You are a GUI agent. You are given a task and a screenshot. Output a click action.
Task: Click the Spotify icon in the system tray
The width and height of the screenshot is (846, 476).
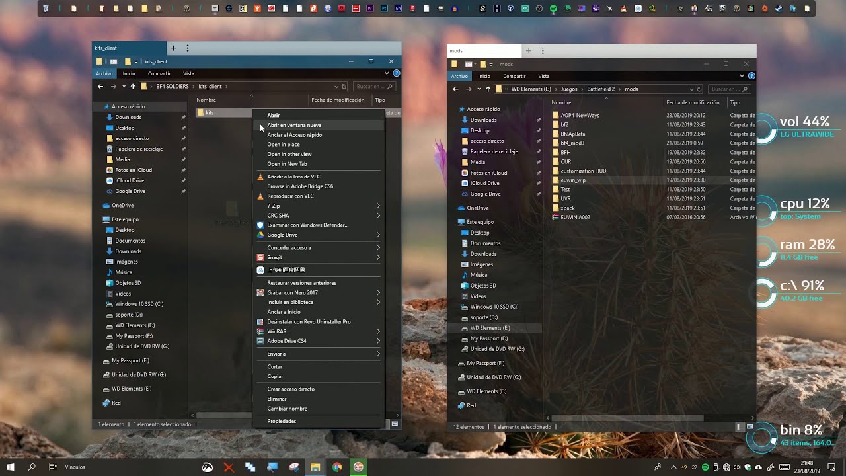pos(705,467)
